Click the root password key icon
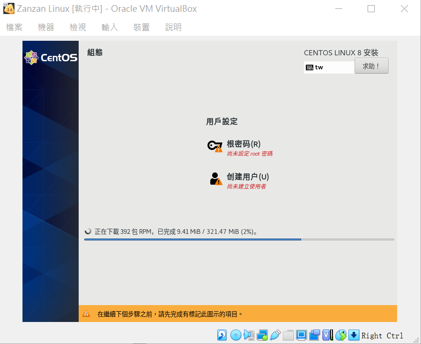The height and width of the screenshot is (344, 421). click(x=215, y=146)
